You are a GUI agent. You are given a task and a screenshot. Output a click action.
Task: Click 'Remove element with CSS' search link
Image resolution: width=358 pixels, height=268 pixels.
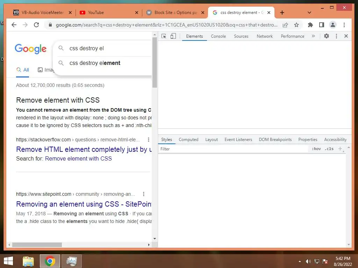coord(78,159)
